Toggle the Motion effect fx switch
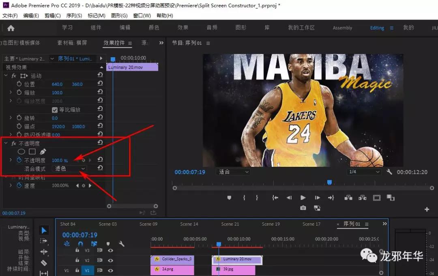The height and width of the screenshot is (276, 438). 14,76
